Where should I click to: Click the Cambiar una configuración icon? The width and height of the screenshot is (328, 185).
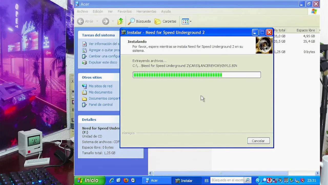tap(84, 56)
